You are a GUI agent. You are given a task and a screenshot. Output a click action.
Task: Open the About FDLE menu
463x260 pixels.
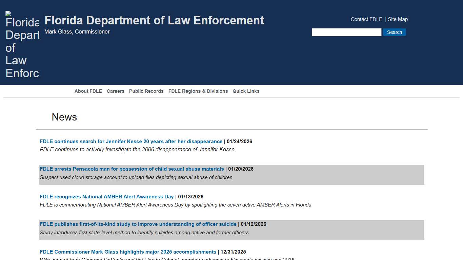click(x=88, y=91)
